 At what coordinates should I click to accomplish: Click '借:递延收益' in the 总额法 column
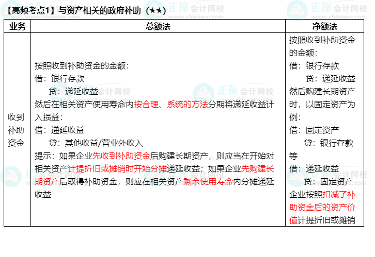click(59, 130)
